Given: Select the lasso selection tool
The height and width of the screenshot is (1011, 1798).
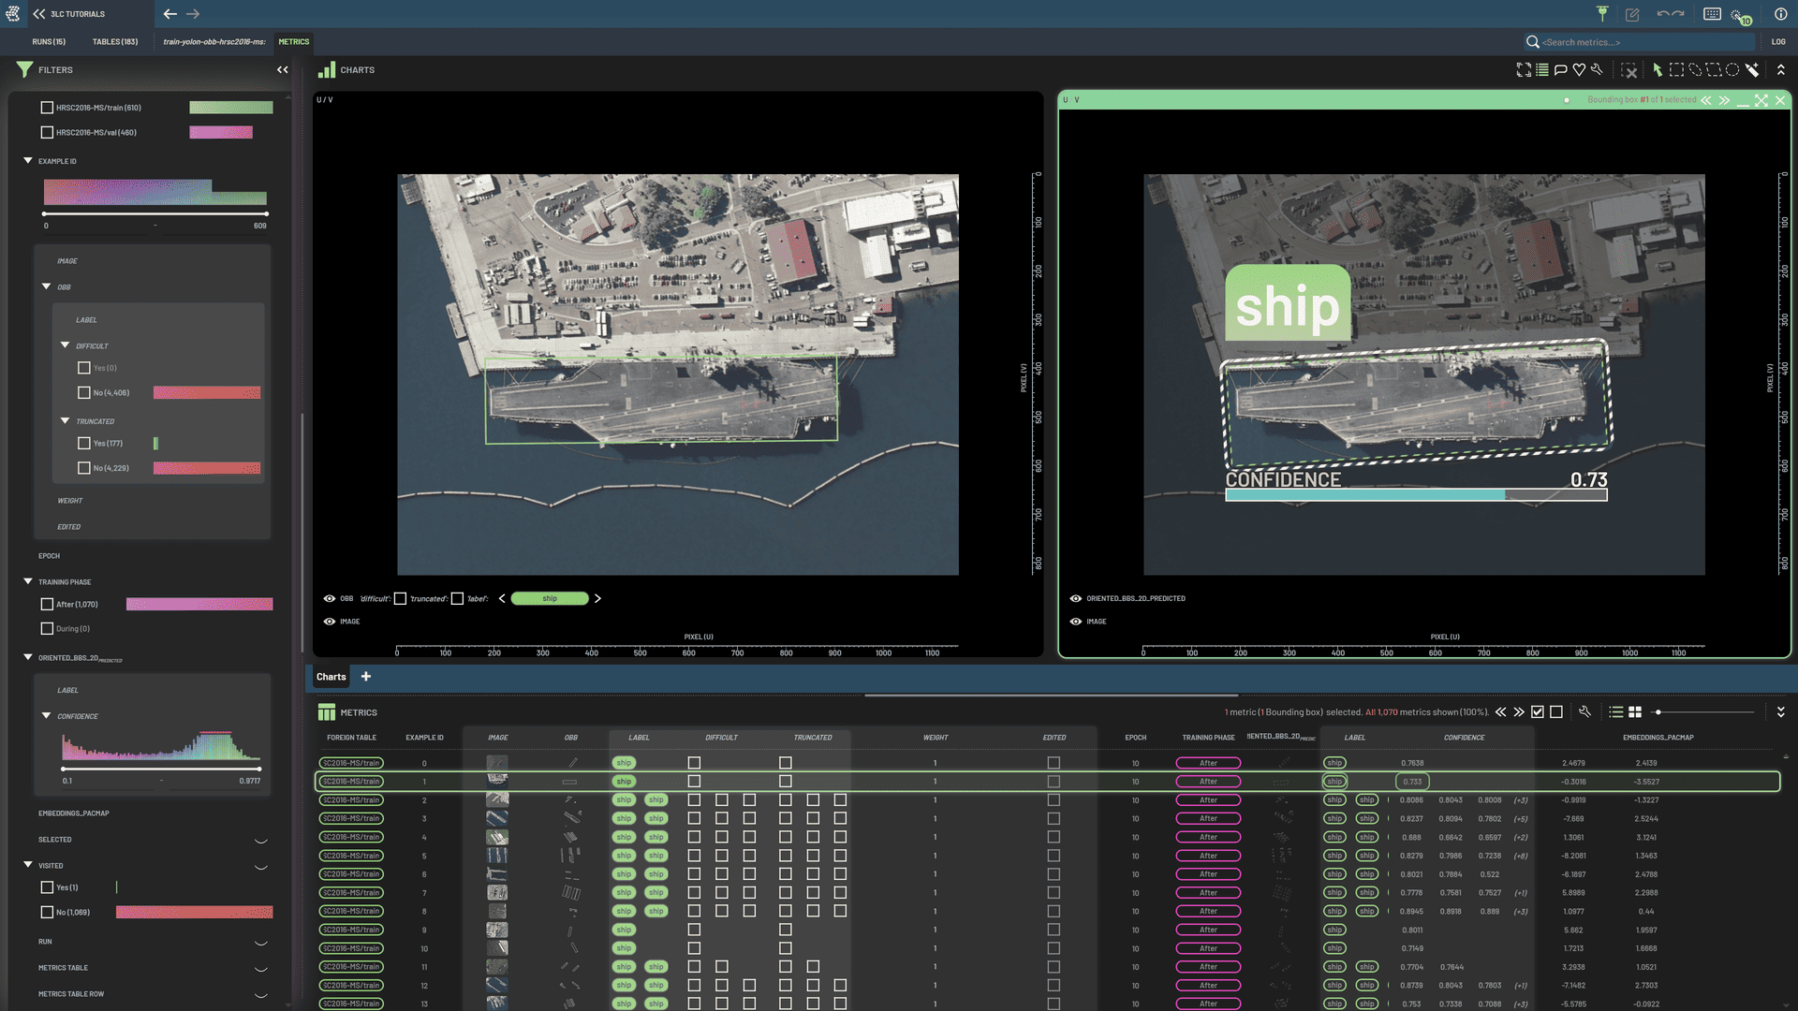Looking at the screenshot, I should click(x=1695, y=70).
